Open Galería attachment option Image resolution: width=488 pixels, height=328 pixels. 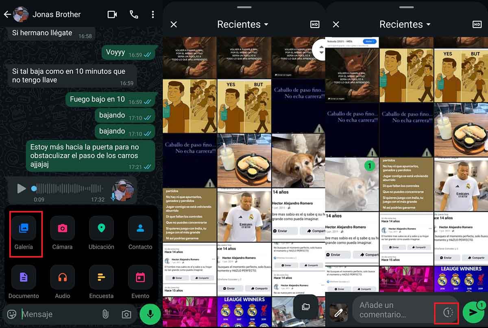24,233
